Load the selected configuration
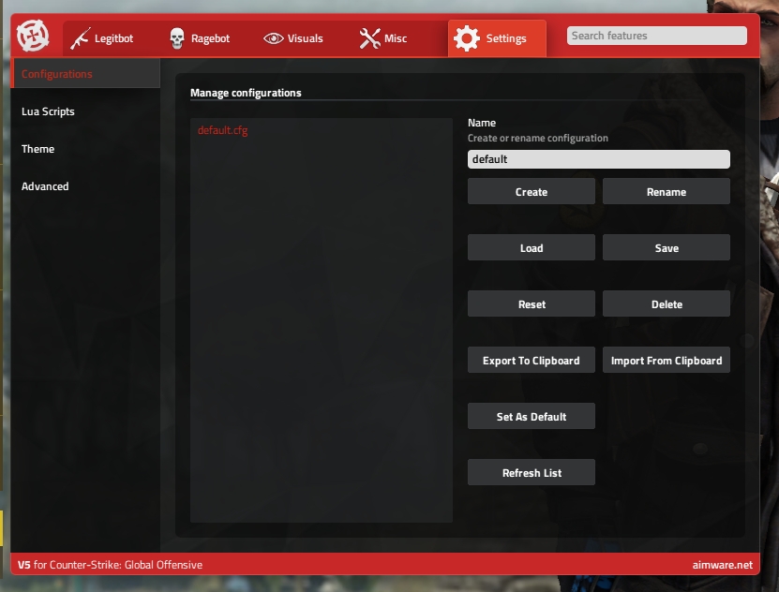779x592 pixels. tap(531, 248)
